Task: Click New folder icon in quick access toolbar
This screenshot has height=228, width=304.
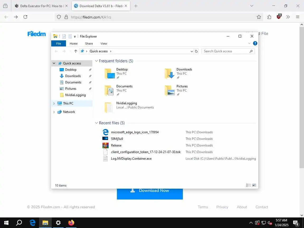Action: tap(70, 36)
